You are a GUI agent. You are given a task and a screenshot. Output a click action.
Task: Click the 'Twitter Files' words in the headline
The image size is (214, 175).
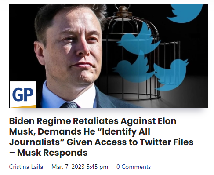click(167, 142)
